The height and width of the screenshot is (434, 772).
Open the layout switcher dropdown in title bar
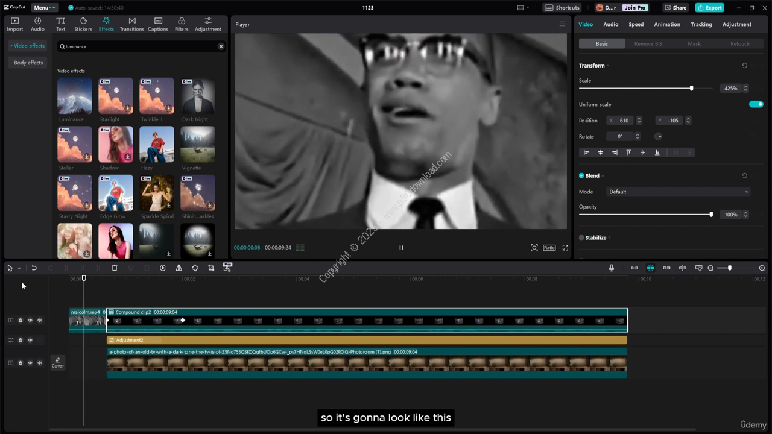(x=523, y=8)
